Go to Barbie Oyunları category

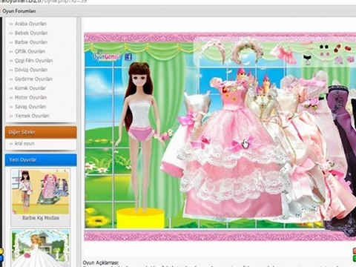click(31, 42)
